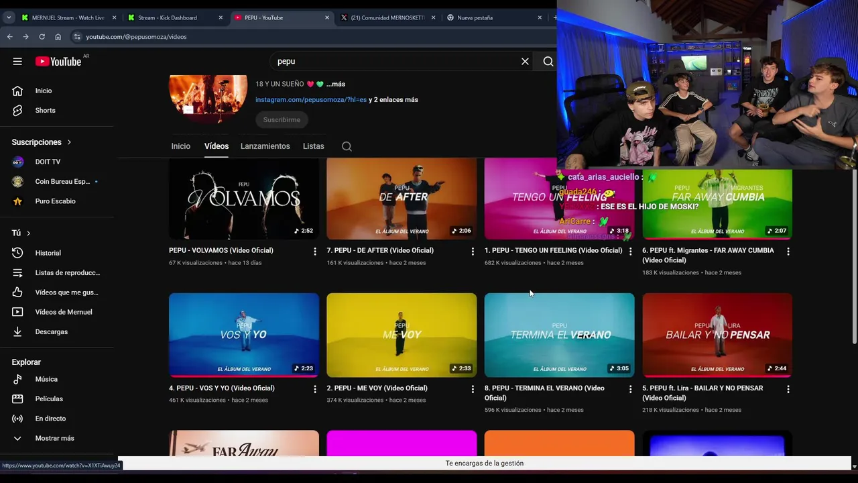Open '4. PEPU - VOS Y YO' title
This screenshot has height=483, width=858.
222,388
